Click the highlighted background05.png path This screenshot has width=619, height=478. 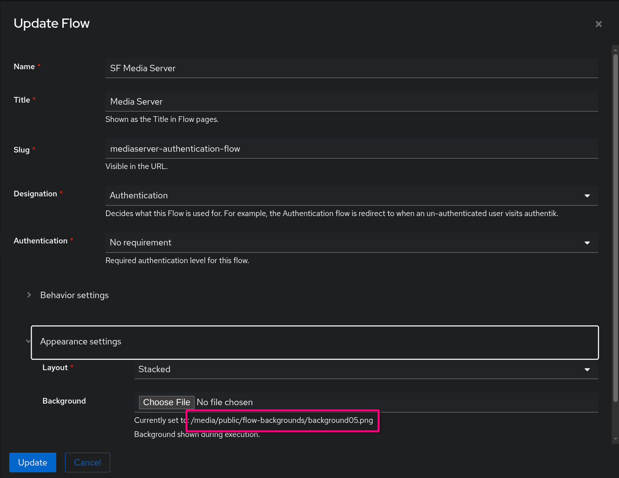282,420
